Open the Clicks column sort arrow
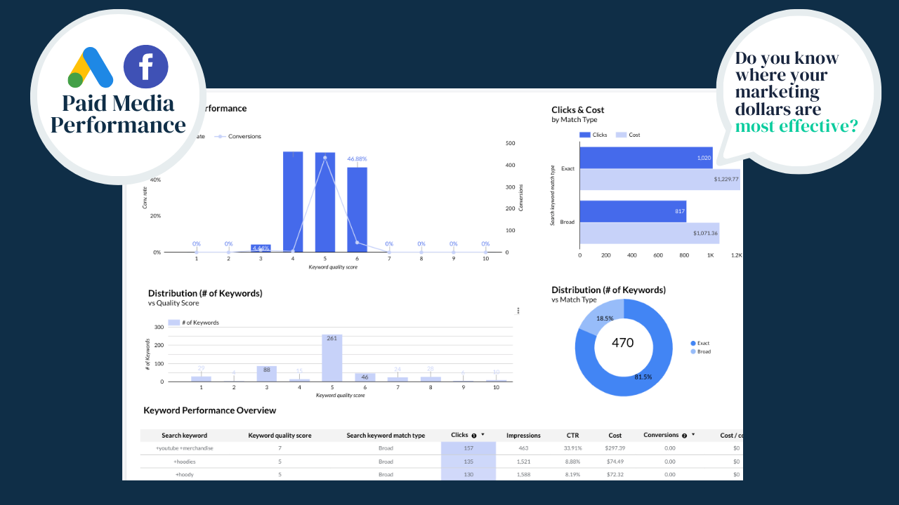Viewport: 899px width, 505px height. (483, 435)
